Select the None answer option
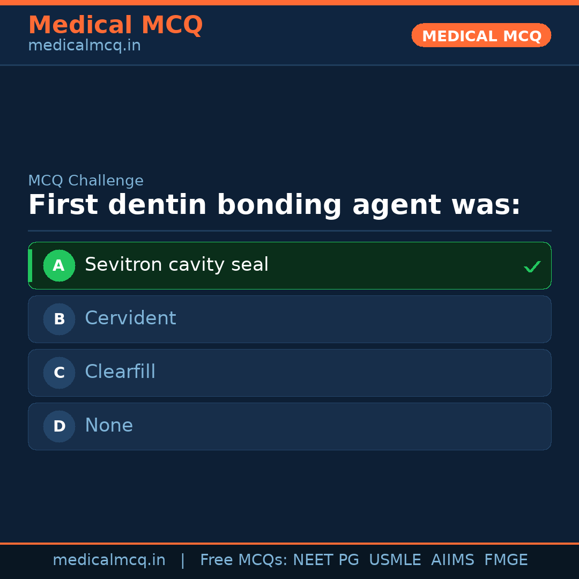The height and width of the screenshot is (579, 579). coord(109,426)
